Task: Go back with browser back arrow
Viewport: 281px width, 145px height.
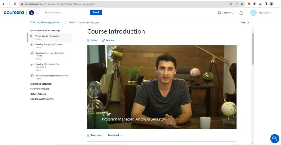Action: (x=4, y=4)
